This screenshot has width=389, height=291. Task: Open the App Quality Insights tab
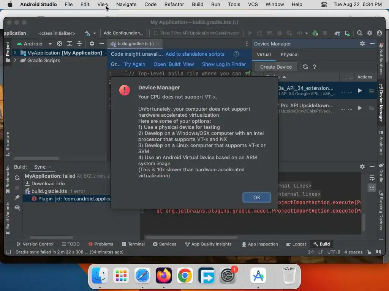[x=208, y=244]
